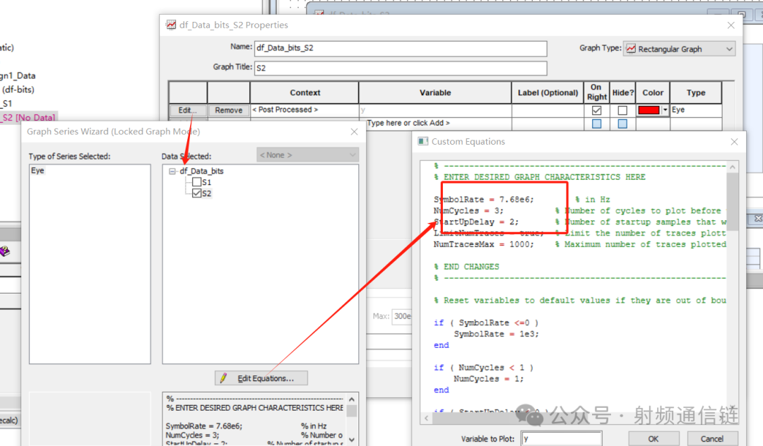Click the Variable column header
Screen dimensions: 763x446
pyautogui.click(x=435, y=92)
